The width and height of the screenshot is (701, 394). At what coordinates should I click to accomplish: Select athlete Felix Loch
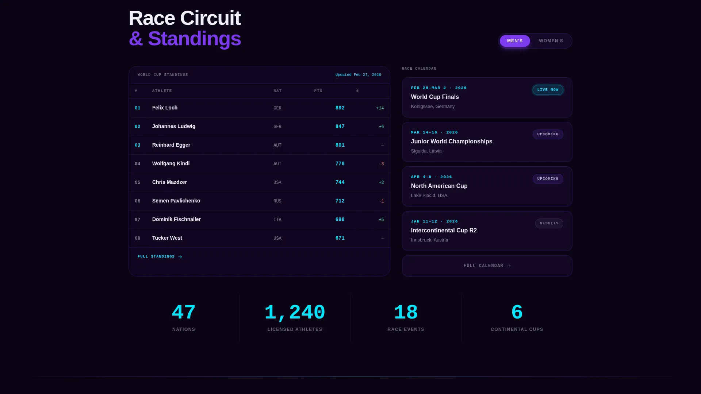pyautogui.click(x=165, y=108)
